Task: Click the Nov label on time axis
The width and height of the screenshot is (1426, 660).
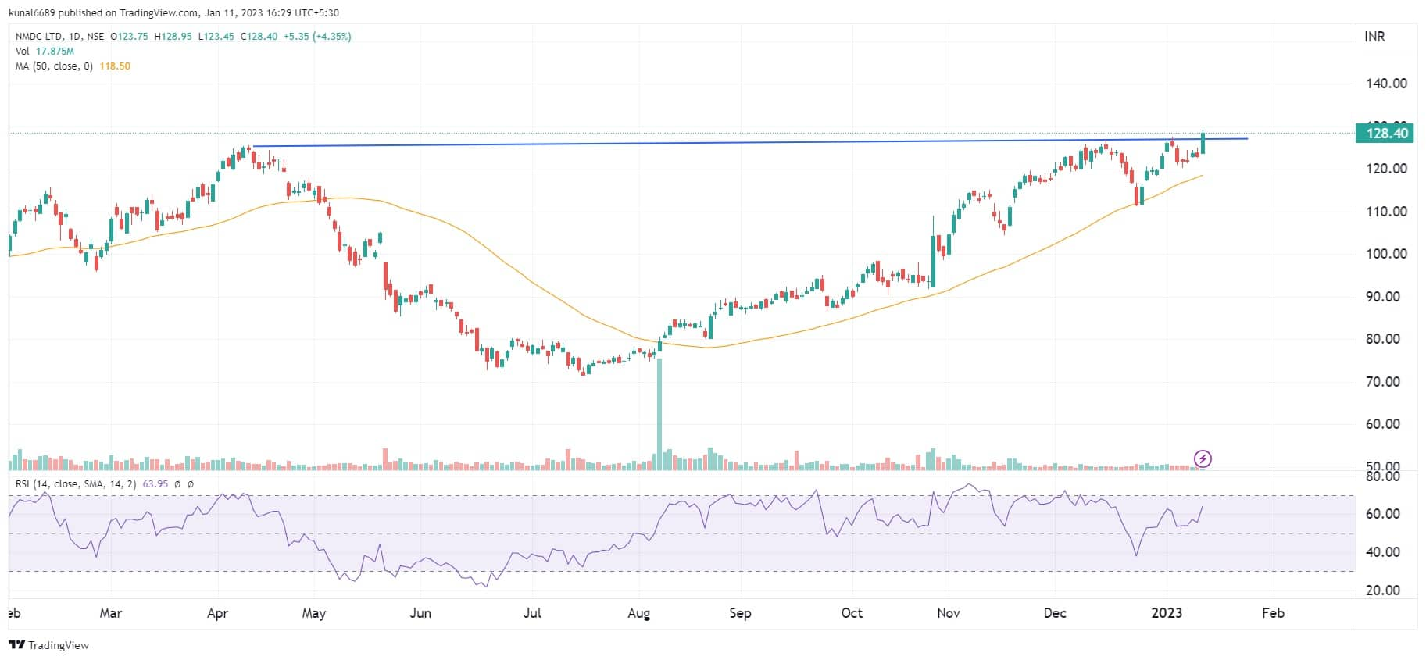Action: click(949, 613)
